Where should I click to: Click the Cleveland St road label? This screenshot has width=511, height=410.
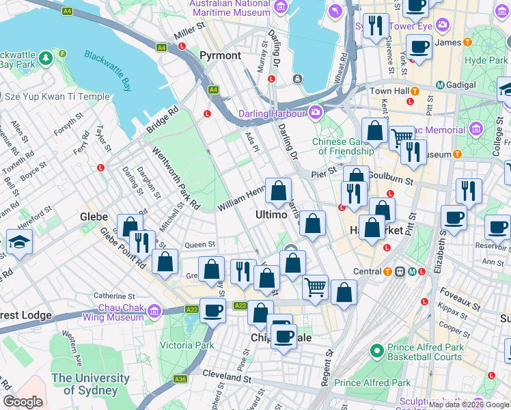(x=227, y=376)
